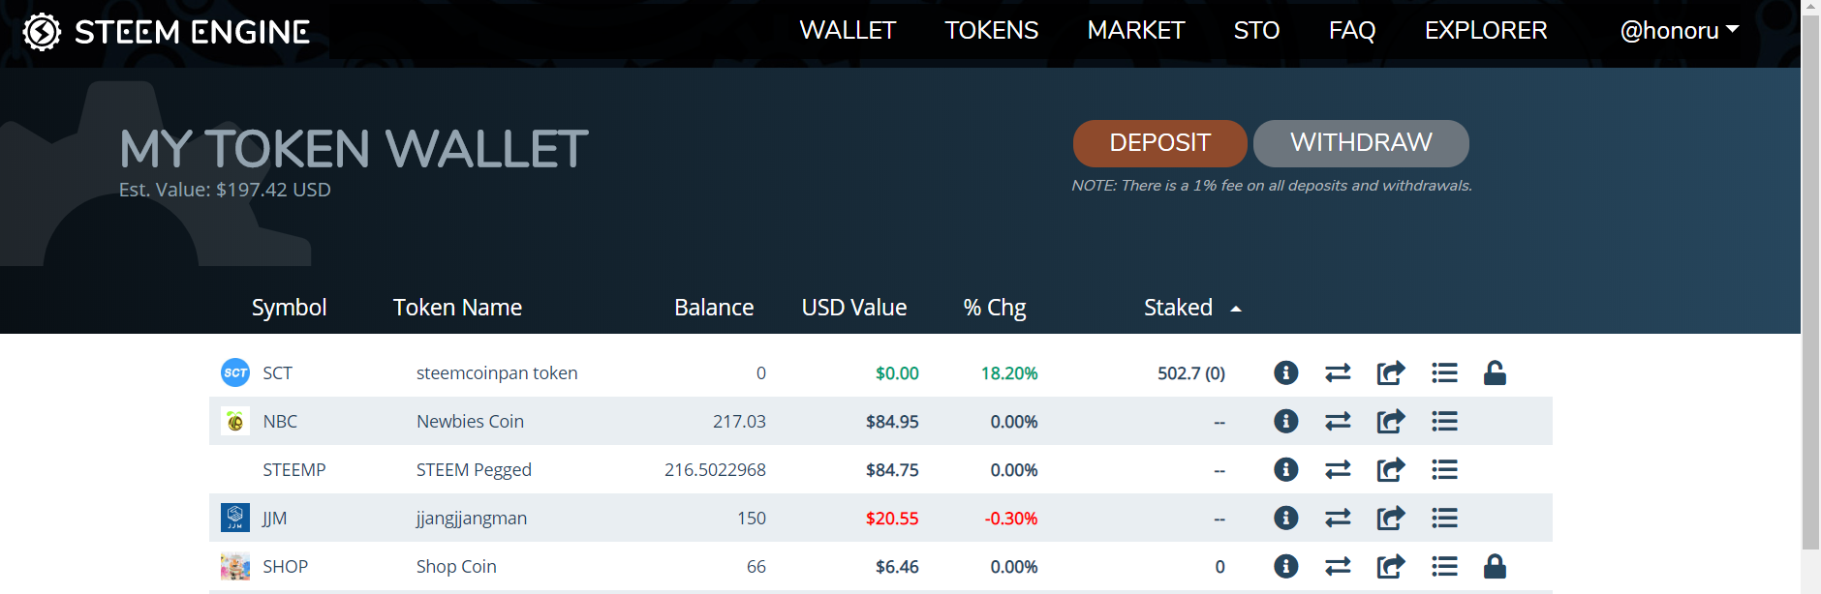Click trade arrows in STEEMP row
The height and width of the screenshot is (594, 1821).
1338,469
